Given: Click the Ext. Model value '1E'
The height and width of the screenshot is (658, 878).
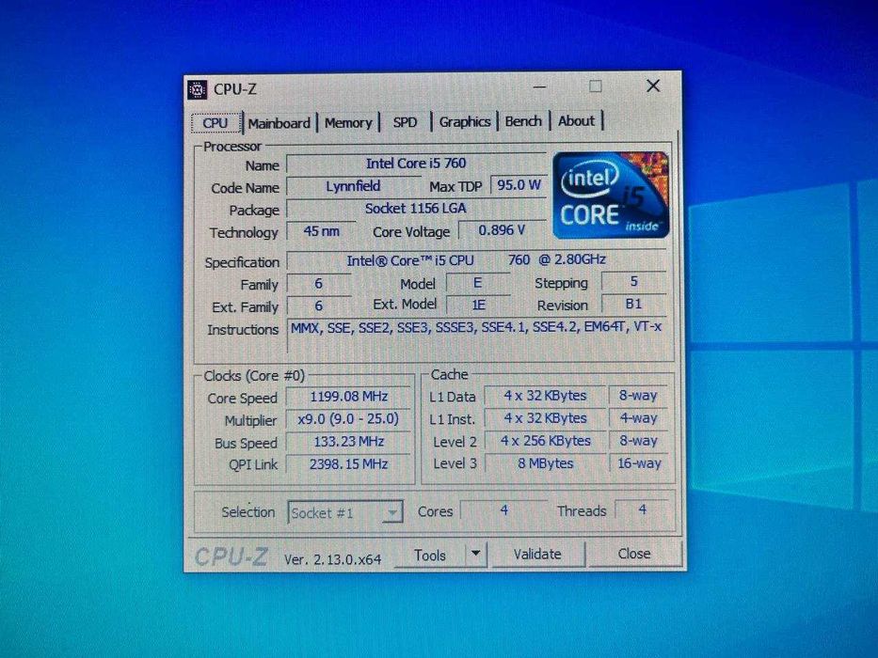Looking at the screenshot, I should [x=478, y=305].
